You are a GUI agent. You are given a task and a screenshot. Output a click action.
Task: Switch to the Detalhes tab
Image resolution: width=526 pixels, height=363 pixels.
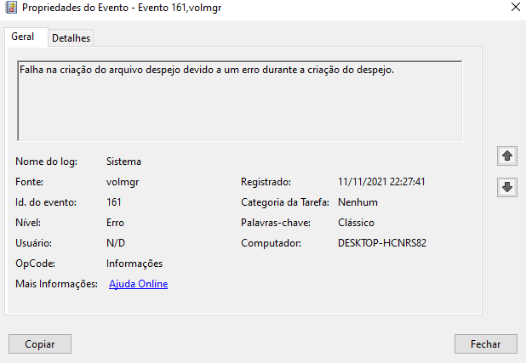71,38
